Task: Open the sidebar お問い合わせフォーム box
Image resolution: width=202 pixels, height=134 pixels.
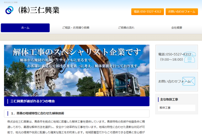Action: 177,81
